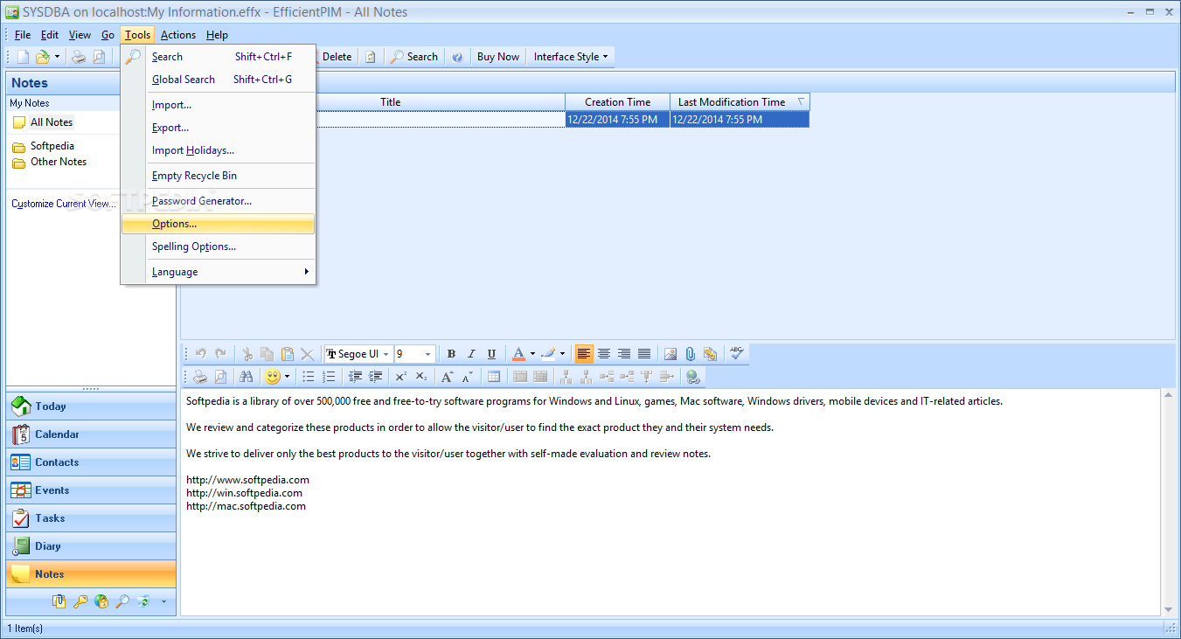1181x639 pixels.
Task: Click the Paste clipboard icon
Action: [288, 354]
